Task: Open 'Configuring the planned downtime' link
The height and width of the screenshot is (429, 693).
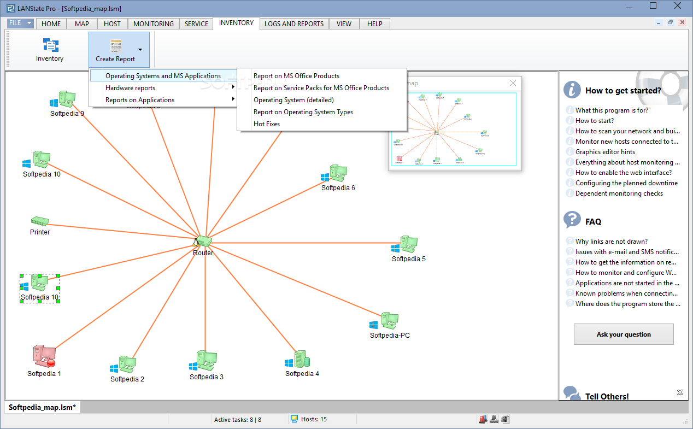Action: (626, 183)
